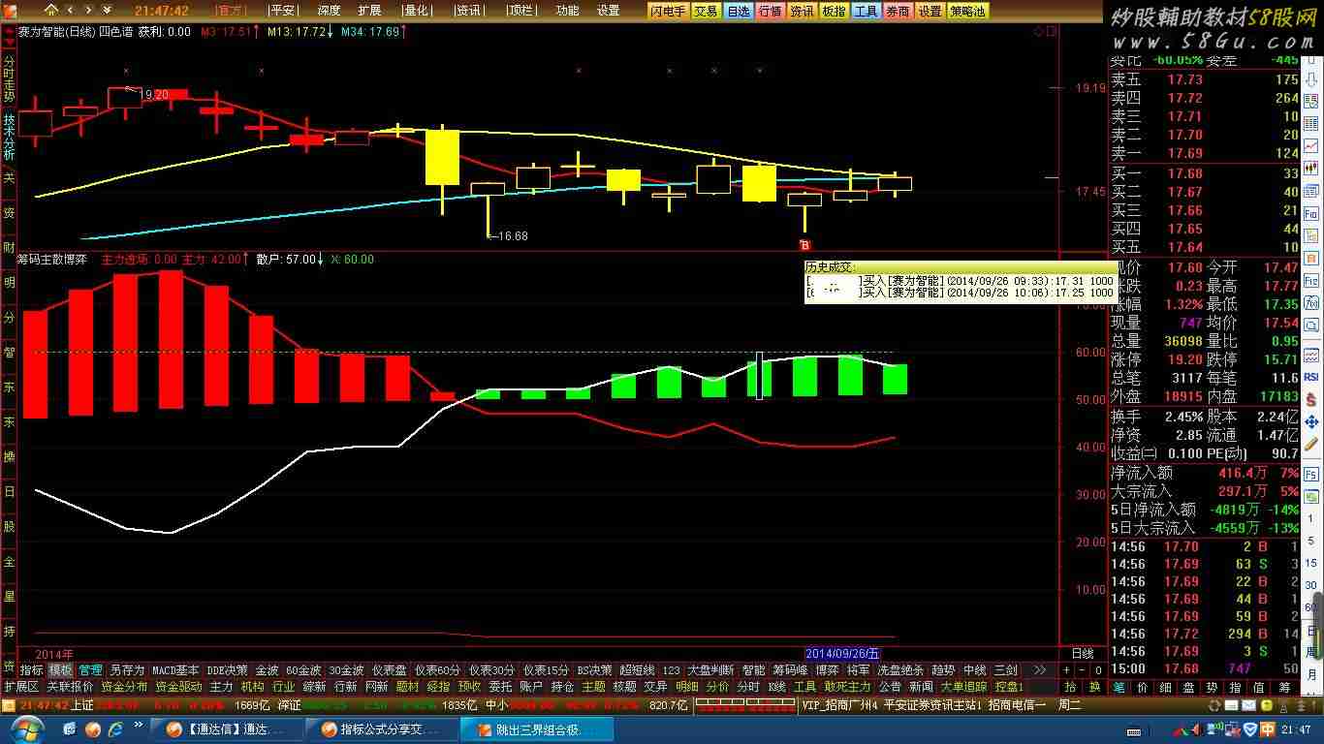The image size is (1324, 744).
Task: Click the 交易 toolbar button
Action: (x=706, y=11)
